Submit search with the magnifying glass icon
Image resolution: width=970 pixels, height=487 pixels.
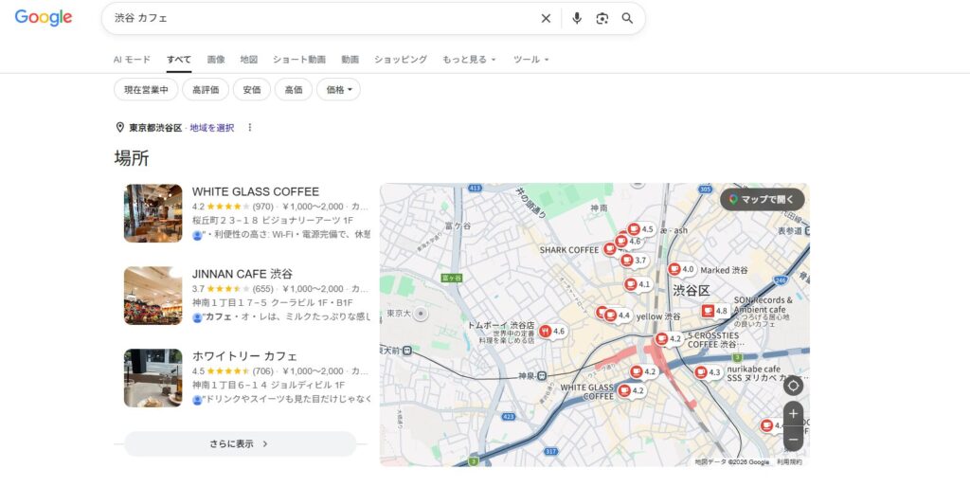pos(627,19)
